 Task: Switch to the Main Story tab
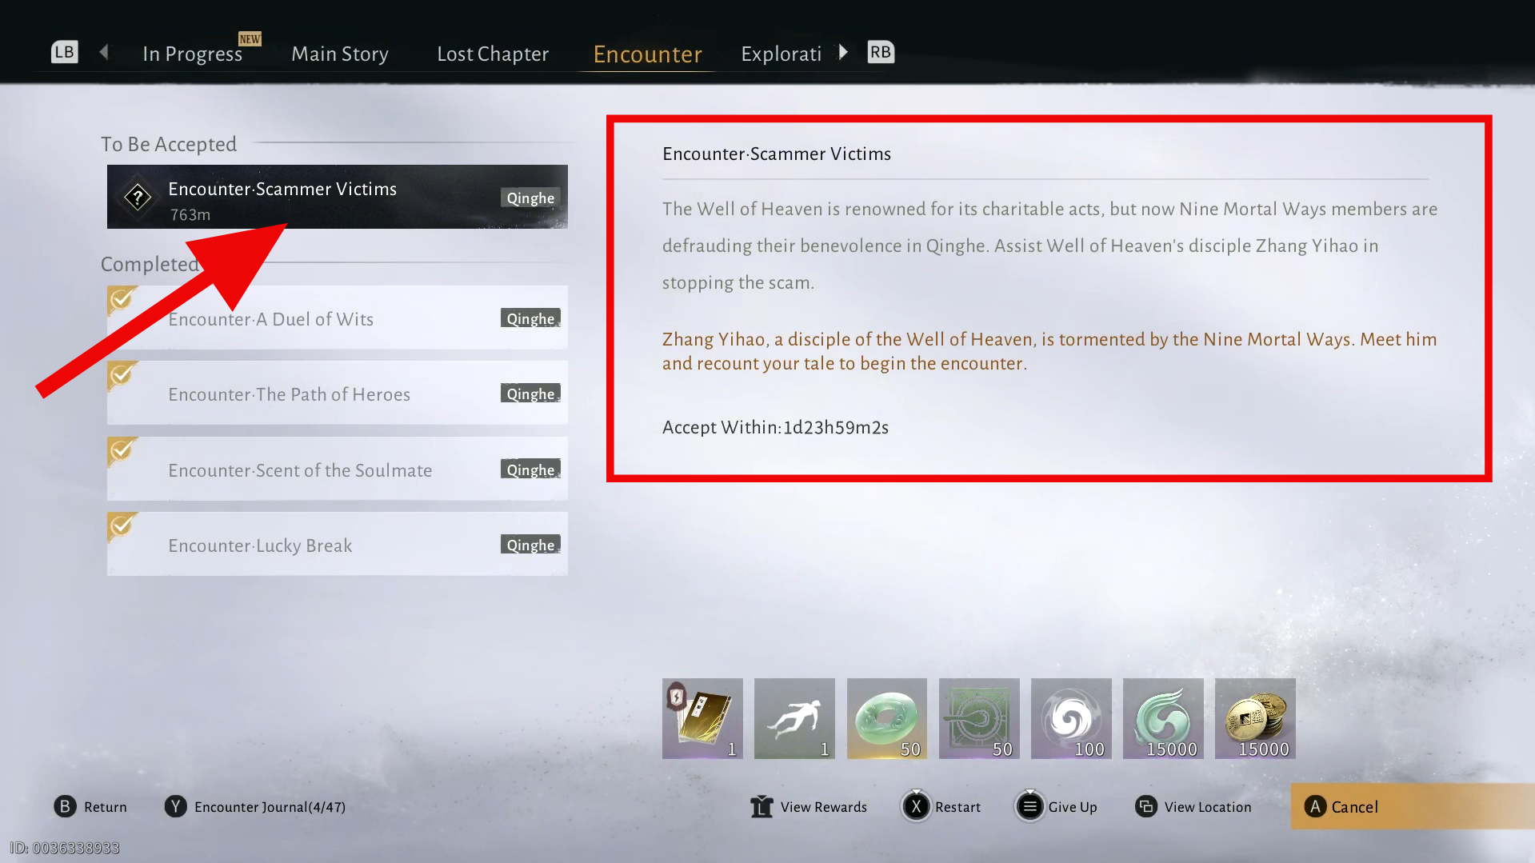pos(340,54)
